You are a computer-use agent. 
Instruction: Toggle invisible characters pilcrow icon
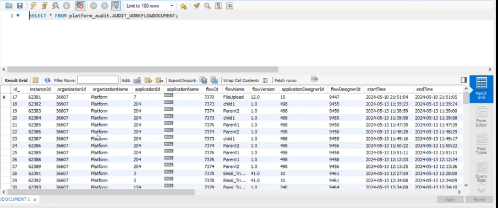click(x=218, y=5)
